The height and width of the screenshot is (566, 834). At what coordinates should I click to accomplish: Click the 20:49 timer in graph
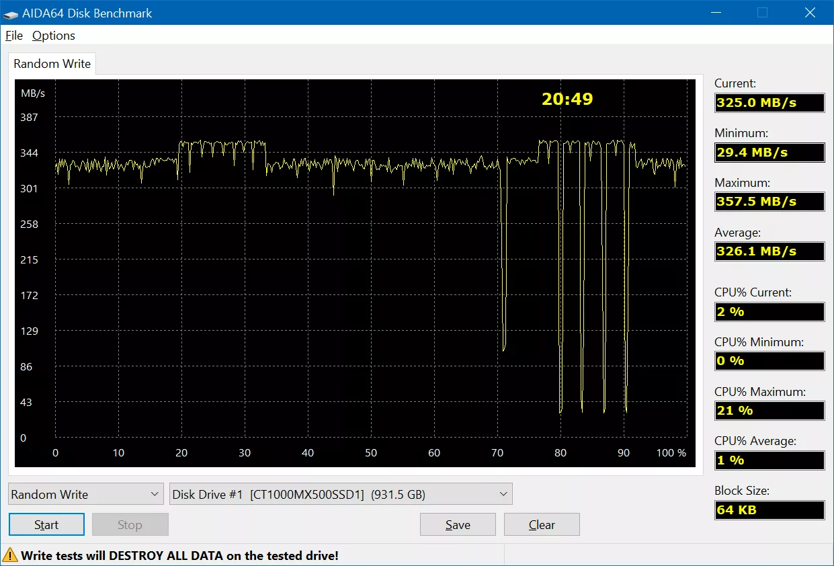point(567,99)
